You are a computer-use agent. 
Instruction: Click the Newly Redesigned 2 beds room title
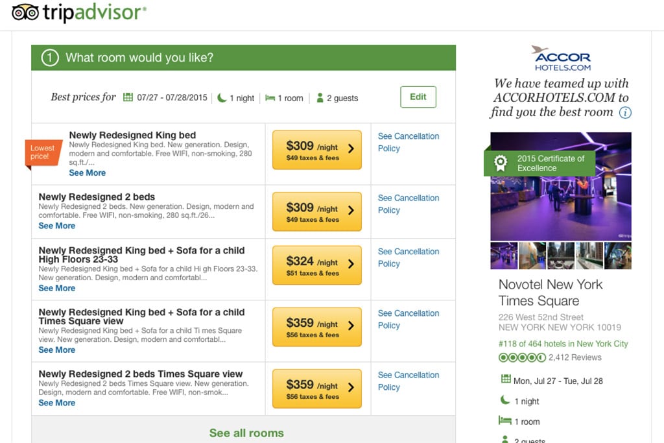97,197
